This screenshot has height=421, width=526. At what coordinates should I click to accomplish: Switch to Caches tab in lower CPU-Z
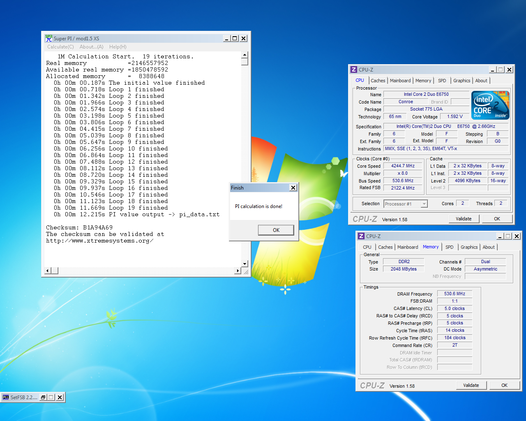click(x=385, y=247)
